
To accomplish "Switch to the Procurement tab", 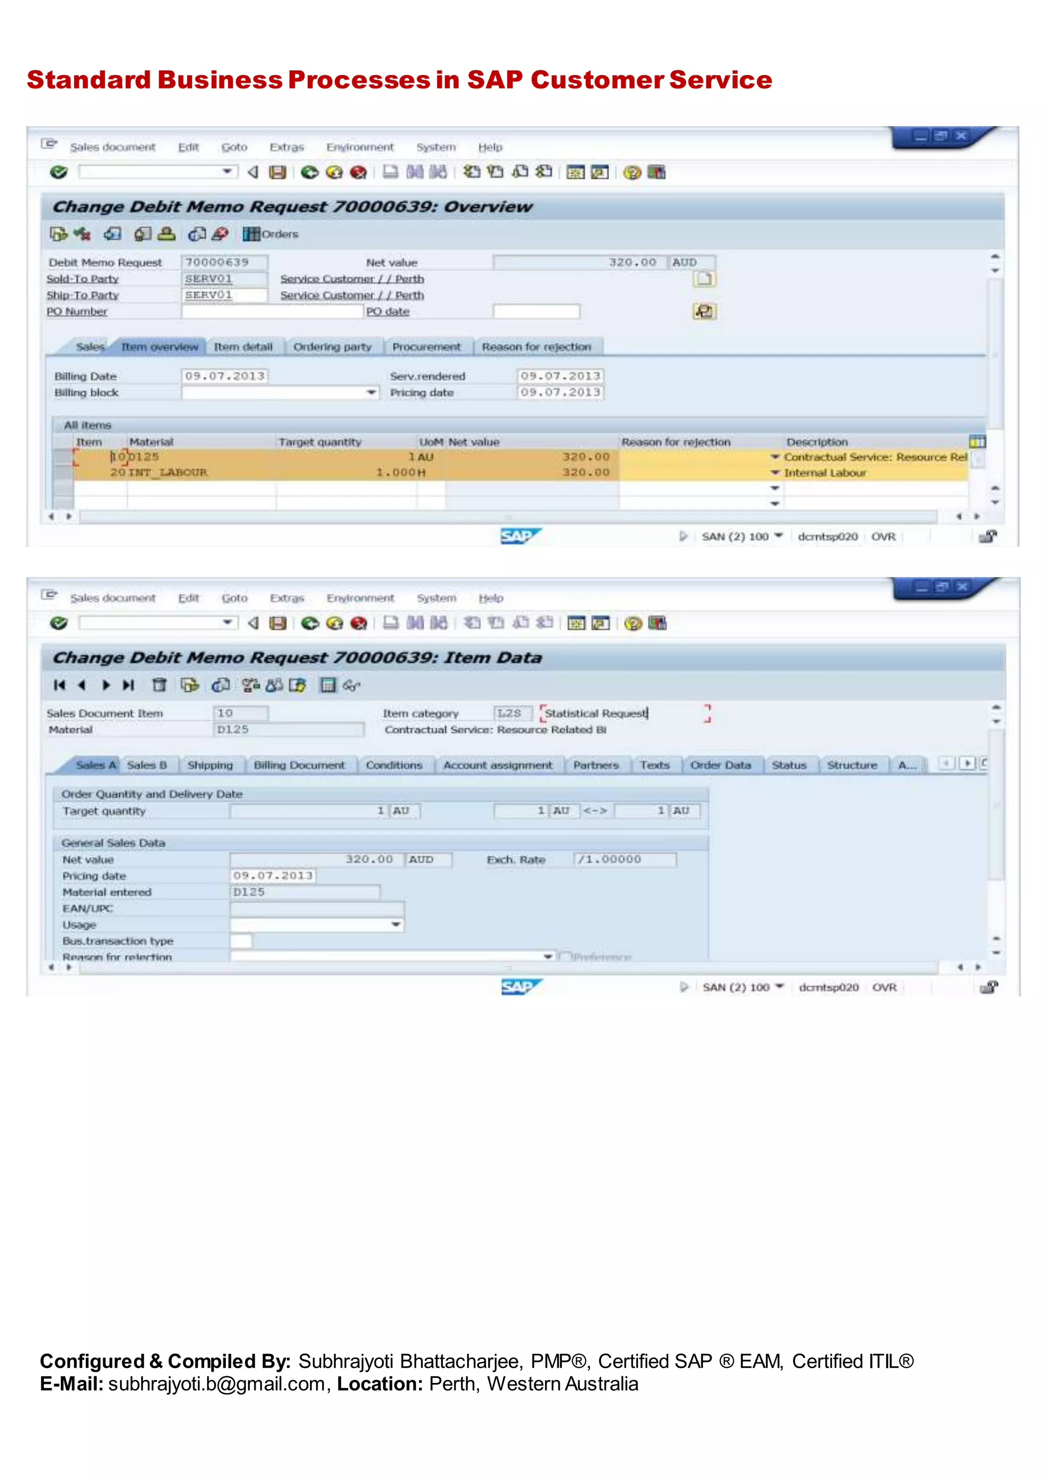I will coord(427,347).
